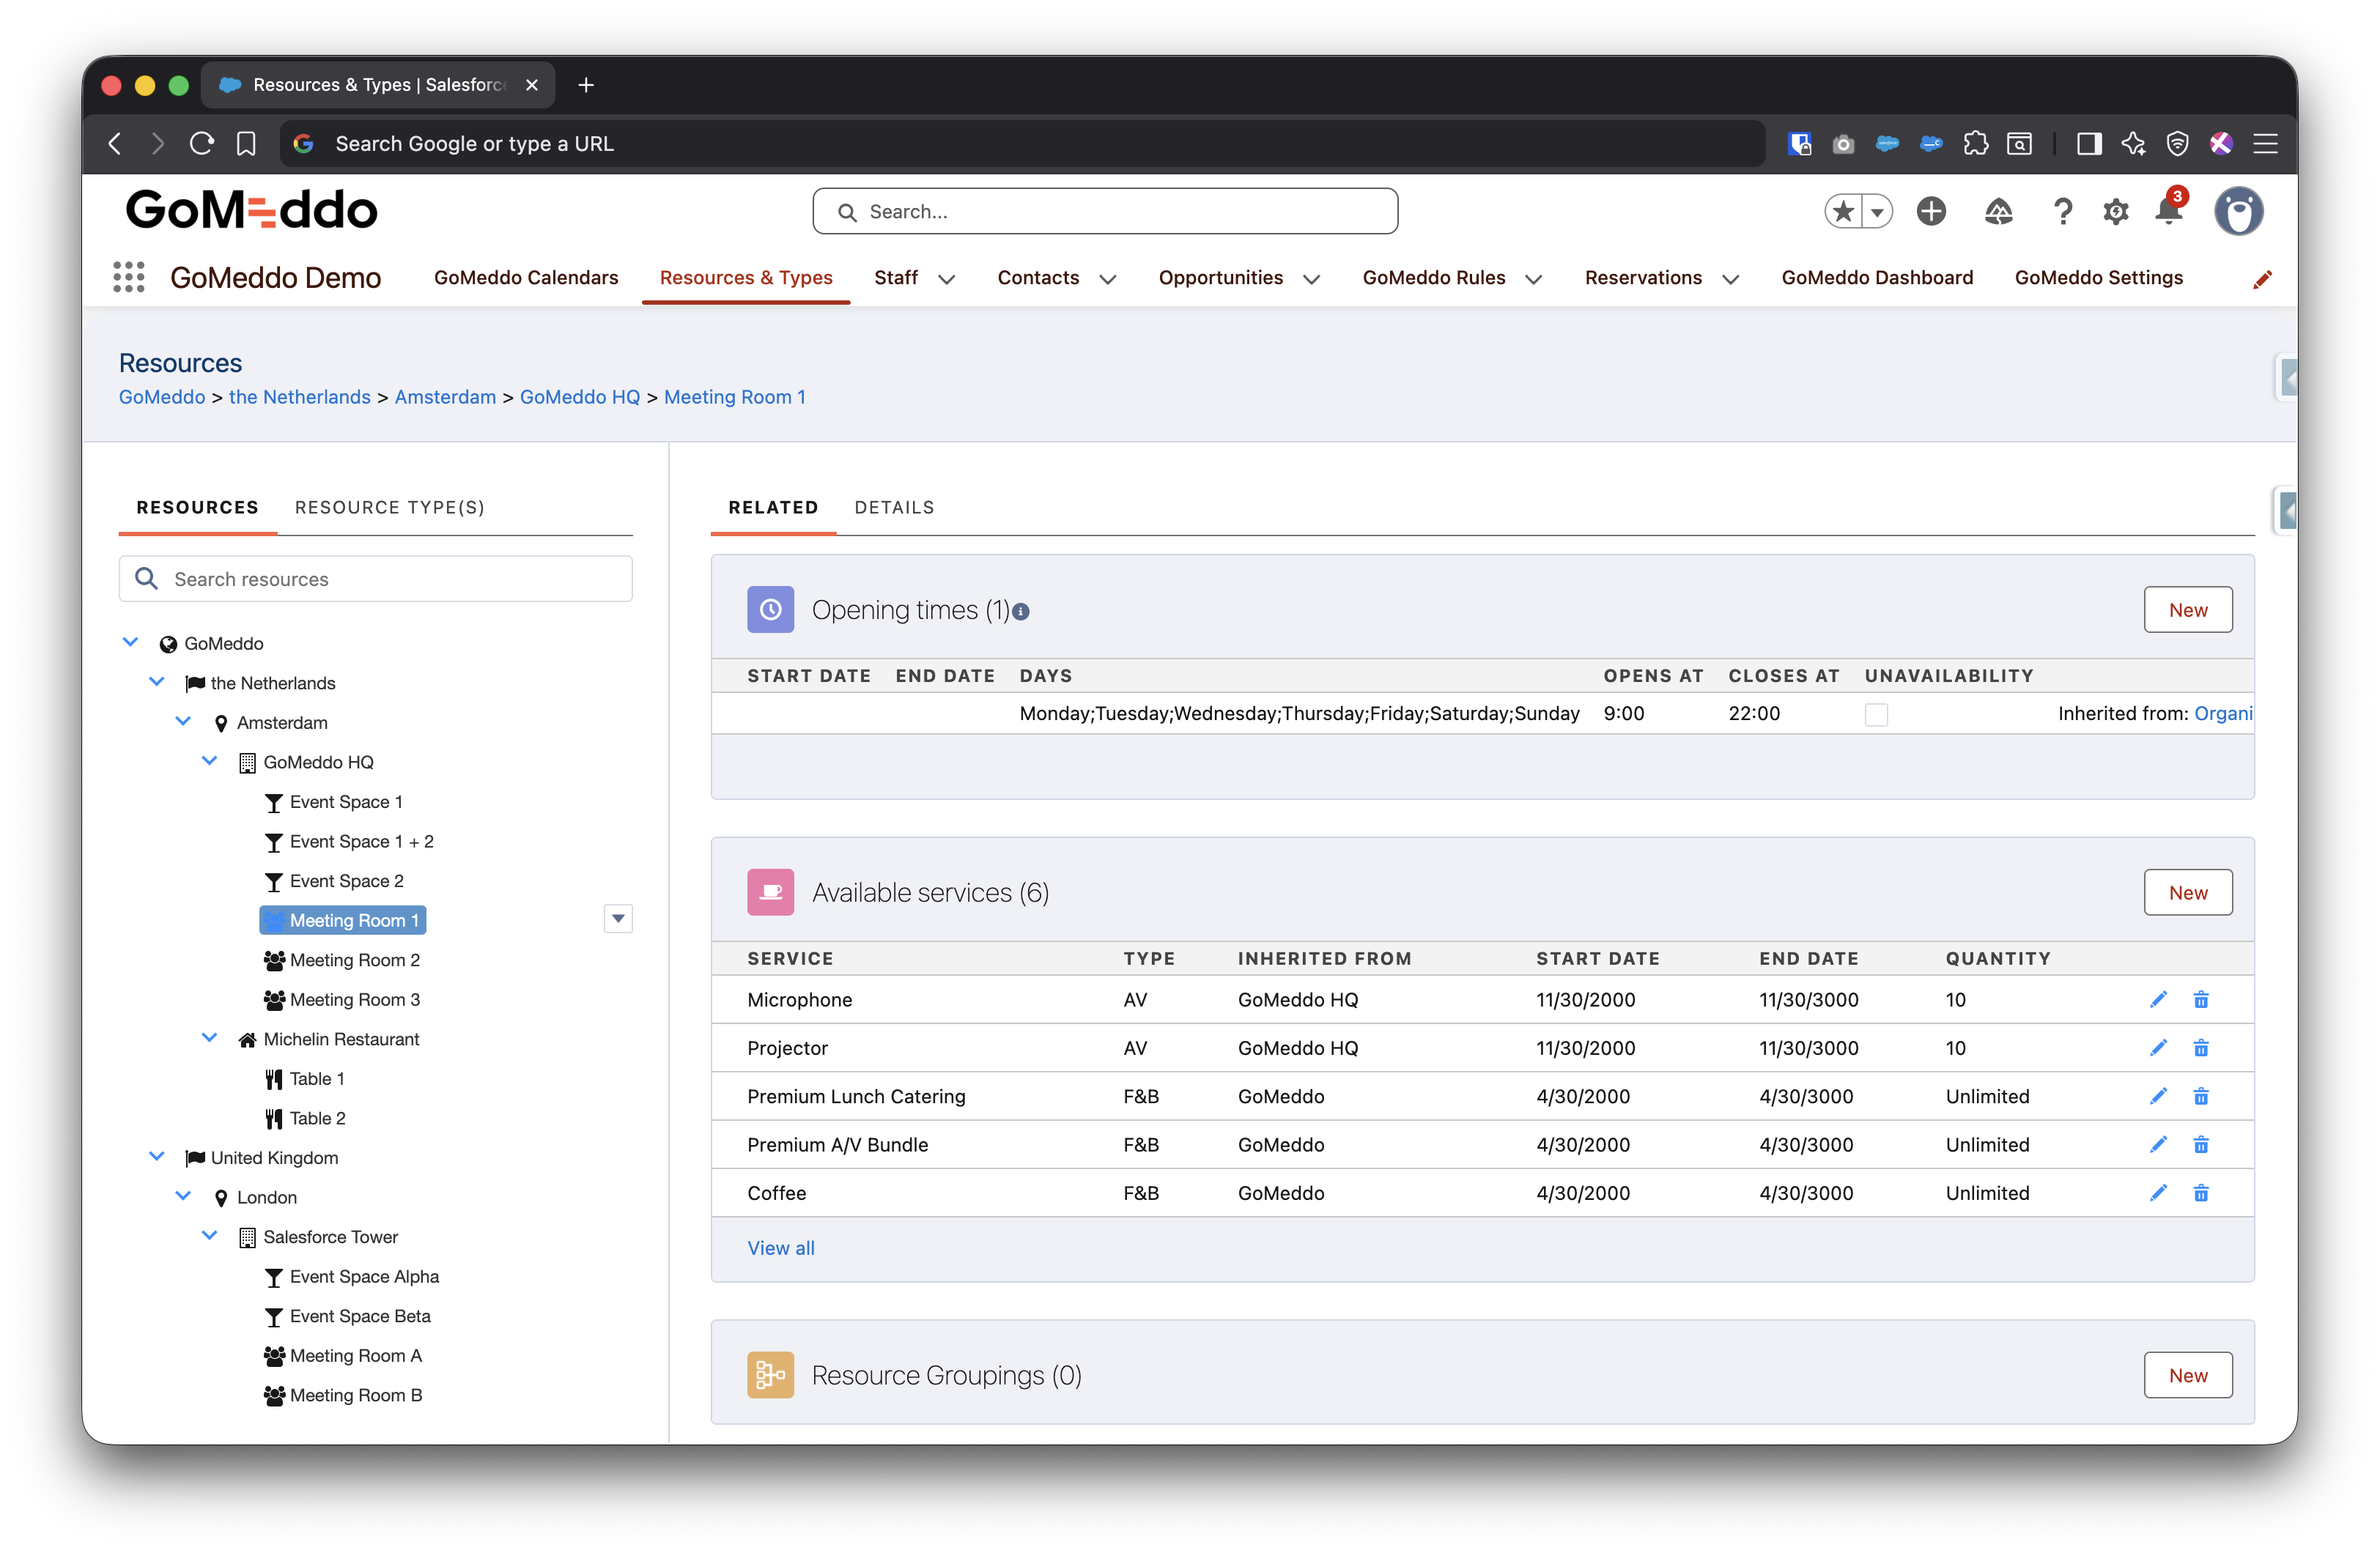Open the Salesforce help question mark icon
The height and width of the screenshot is (1553, 2380).
[x=2062, y=212]
